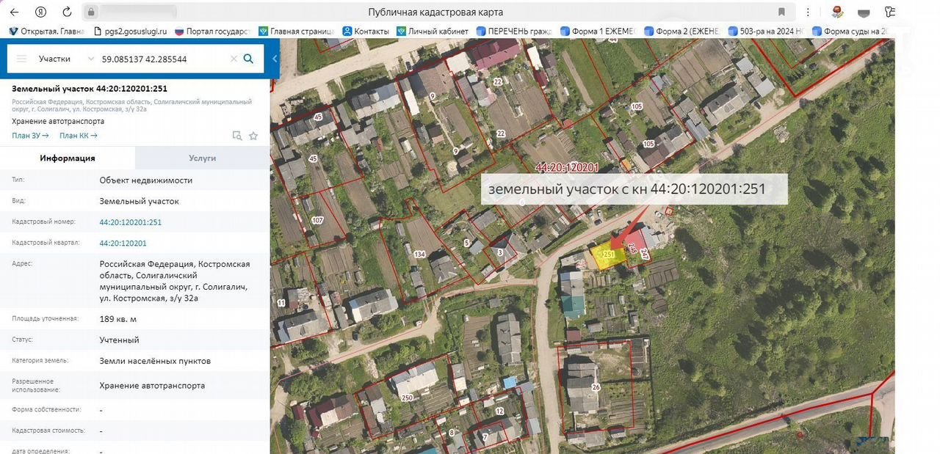Open the План ЗУ link
Image resolution: width=940 pixels, height=454 pixels.
[x=30, y=136]
